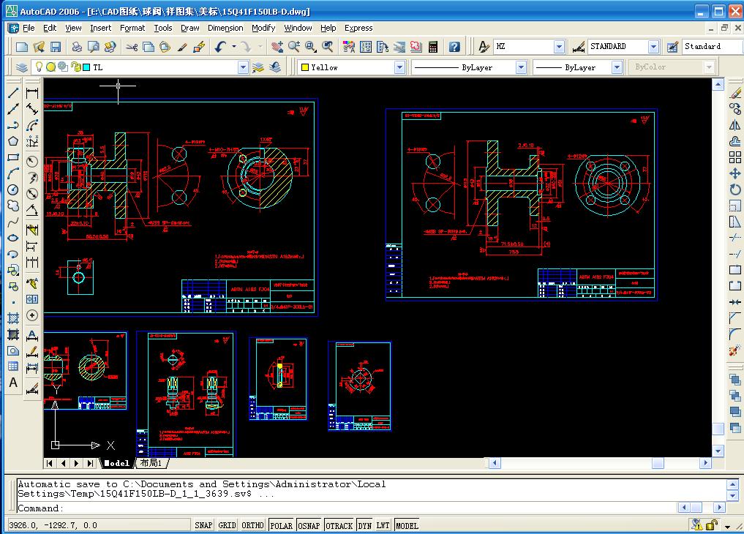The image size is (744, 534).
Task: Toggle POLAR tracking in status bar
Action: tap(282, 525)
